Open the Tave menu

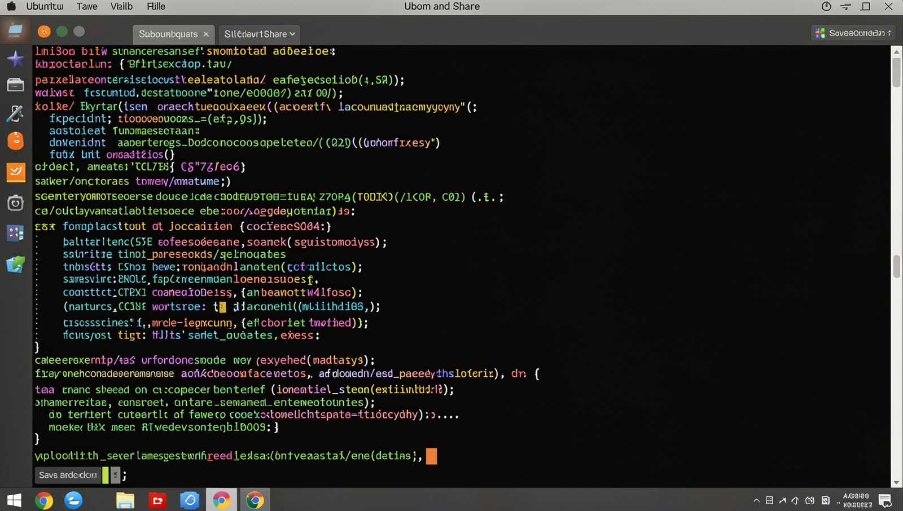pyautogui.click(x=87, y=6)
